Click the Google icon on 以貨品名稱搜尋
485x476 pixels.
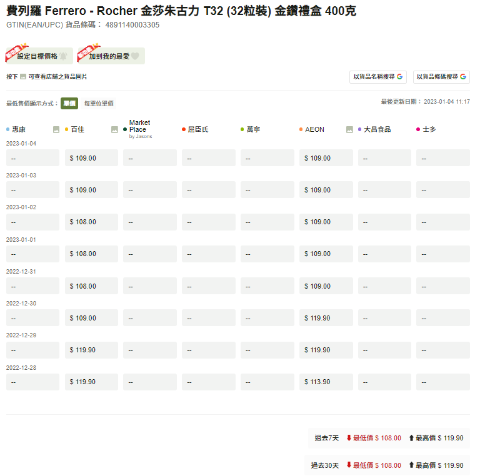[x=399, y=76]
